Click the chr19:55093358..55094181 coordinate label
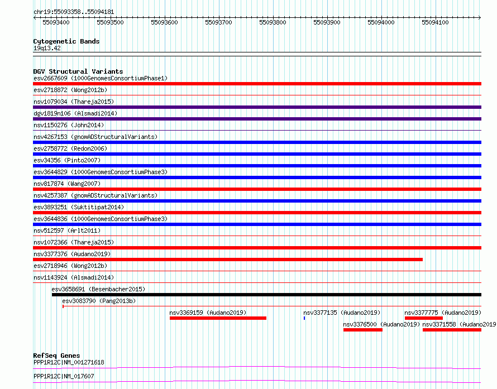 [74, 12]
